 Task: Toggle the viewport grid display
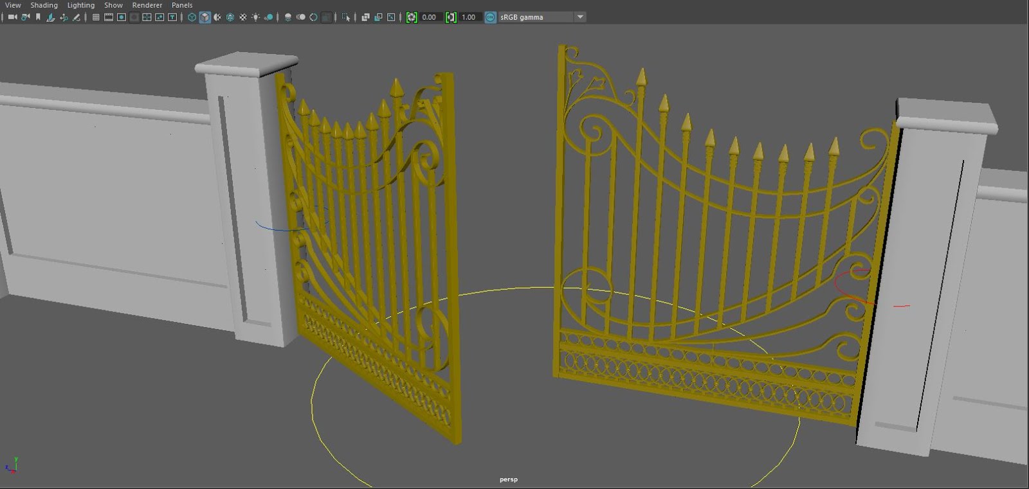point(96,17)
